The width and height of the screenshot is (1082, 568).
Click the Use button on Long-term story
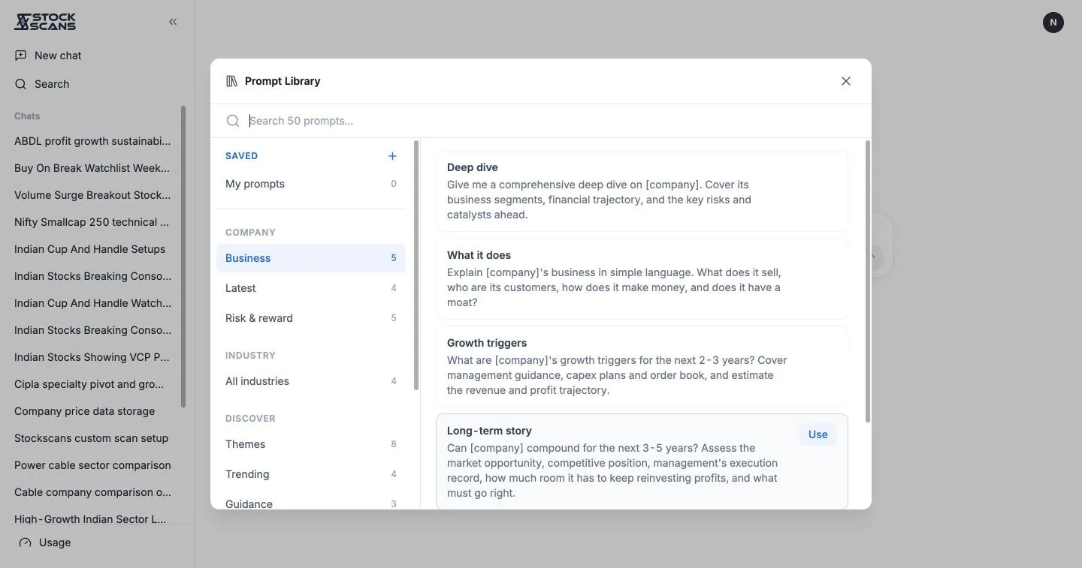point(818,434)
